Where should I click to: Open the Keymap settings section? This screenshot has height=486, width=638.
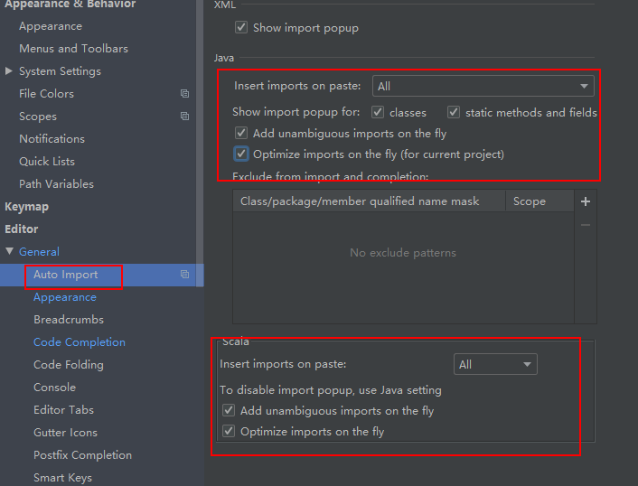click(x=27, y=207)
